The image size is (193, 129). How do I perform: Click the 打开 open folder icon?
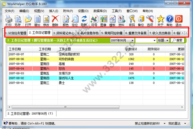(28, 21)
